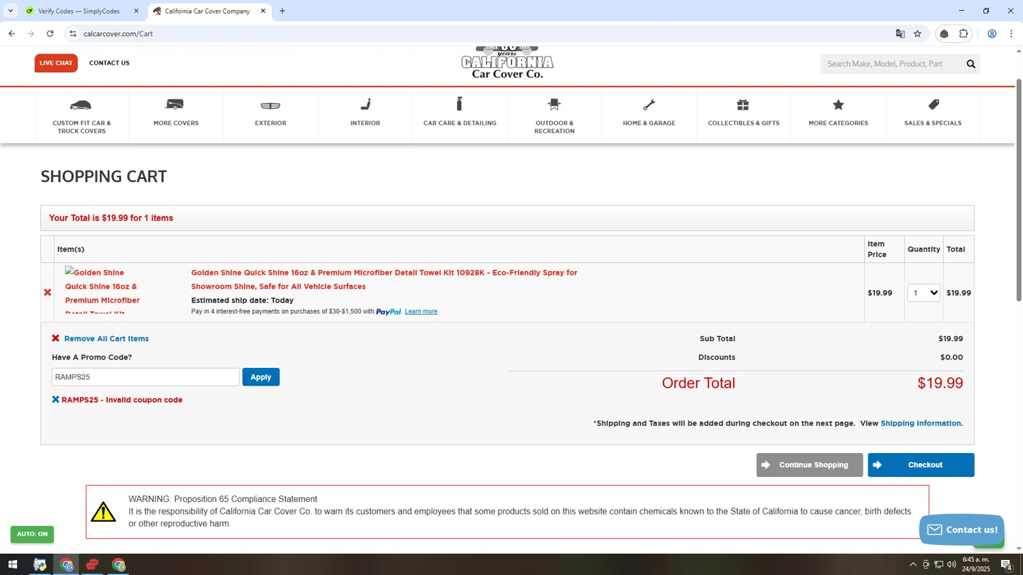Open Contact Us link
The height and width of the screenshot is (575, 1023).
click(x=109, y=63)
